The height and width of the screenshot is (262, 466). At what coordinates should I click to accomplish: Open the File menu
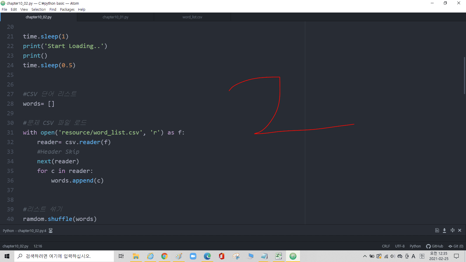tap(4, 9)
